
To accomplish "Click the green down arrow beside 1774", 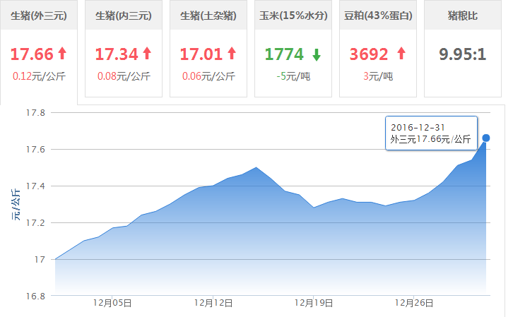I will point(317,54).
